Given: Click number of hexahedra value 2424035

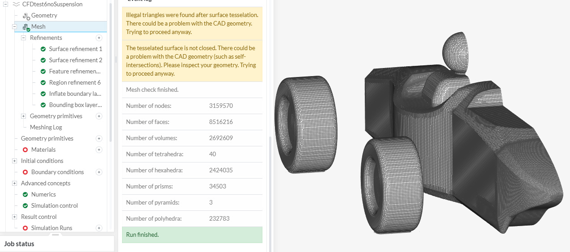Looking at the screenshot, I should coord(221,171).
